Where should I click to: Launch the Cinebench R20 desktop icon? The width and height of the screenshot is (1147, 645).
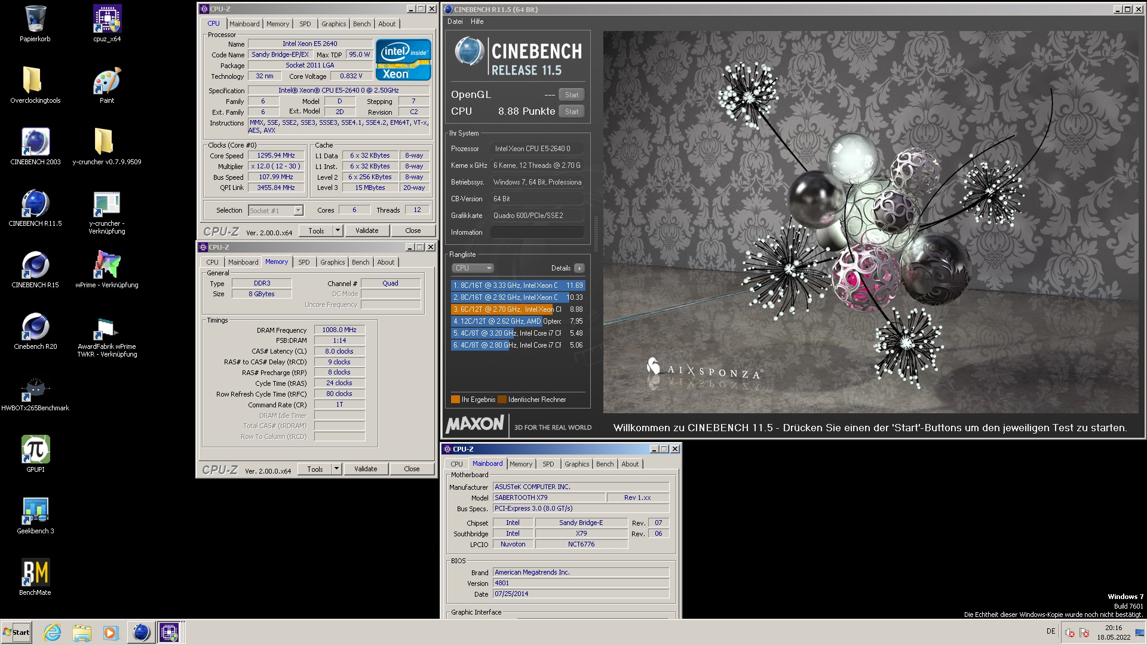point(35,331)
